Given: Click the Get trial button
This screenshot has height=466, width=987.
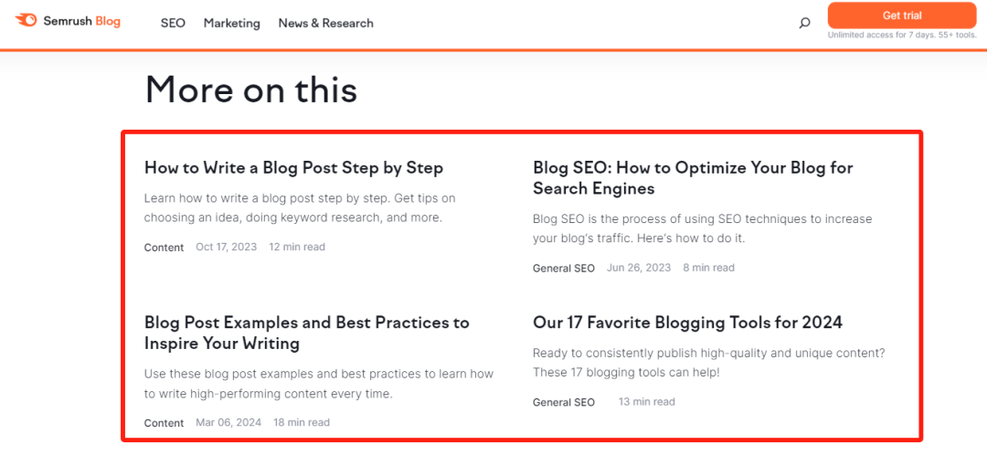Looking at the screenshot, I should pyautogui.click(x=901, y=16).
